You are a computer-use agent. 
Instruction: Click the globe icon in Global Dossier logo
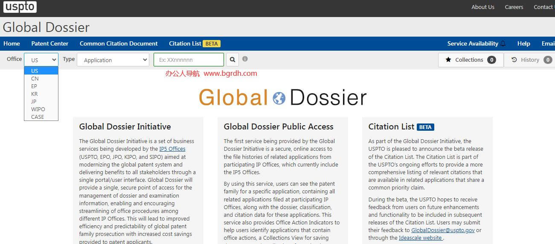(x=279, y=98)
